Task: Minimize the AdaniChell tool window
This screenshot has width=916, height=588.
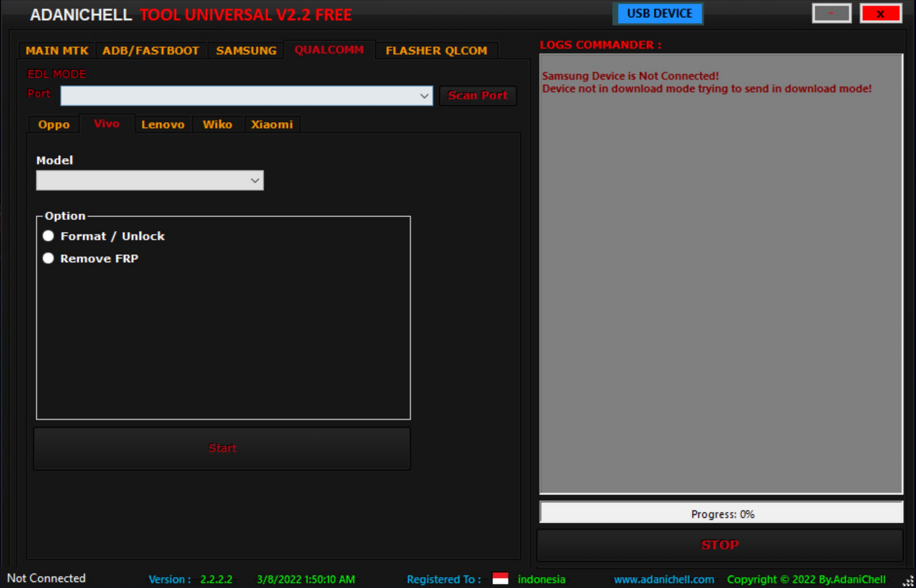Action: pyautogui.click(x=832, y=14)
